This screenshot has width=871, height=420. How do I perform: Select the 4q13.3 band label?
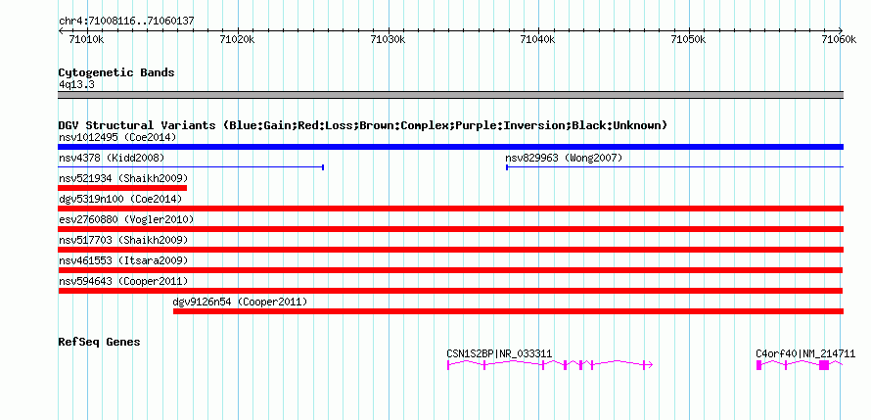pos(76,85)
